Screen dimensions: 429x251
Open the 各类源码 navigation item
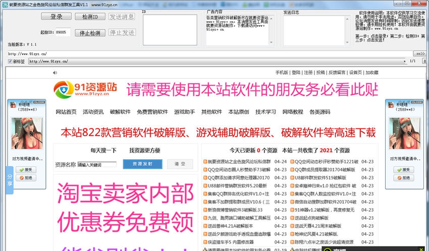(320, 112)
